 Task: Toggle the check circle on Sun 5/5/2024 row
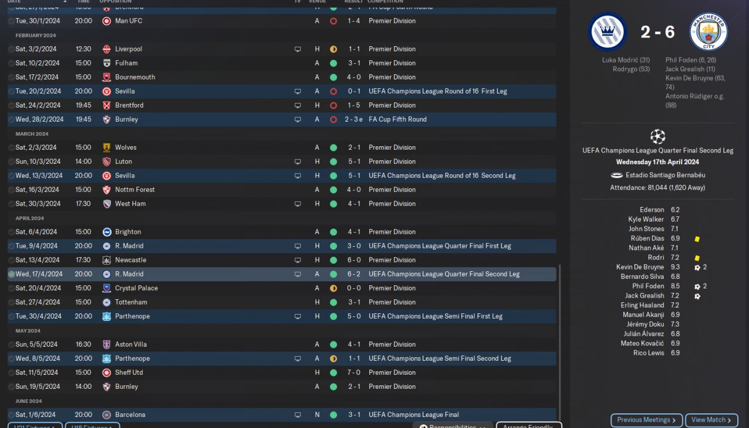click(x=12, y=344)
